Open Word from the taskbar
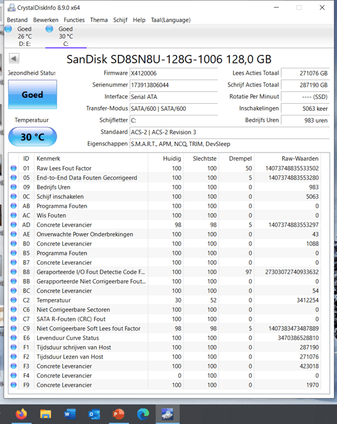 coord(70,414)
